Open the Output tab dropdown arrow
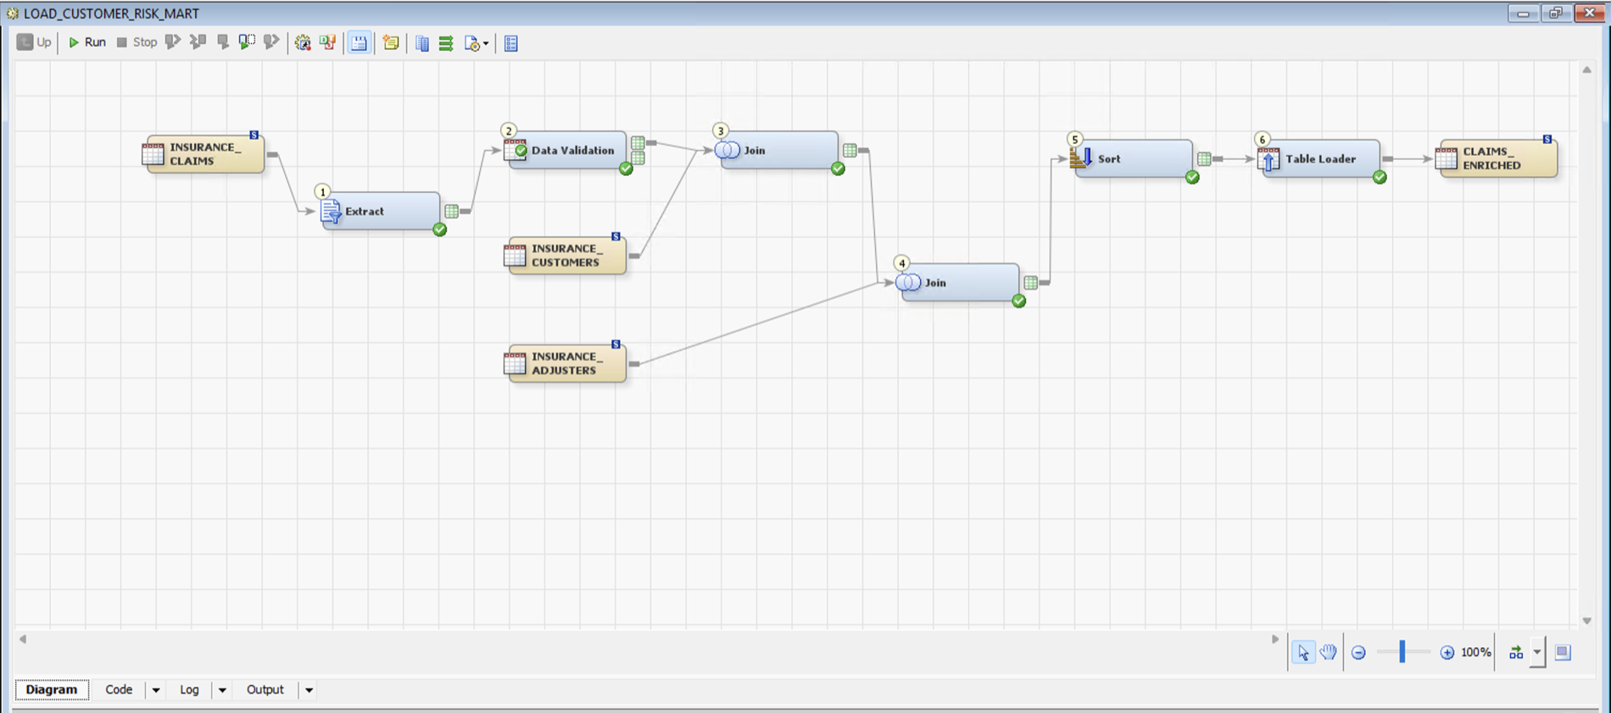 tap(309, 690)
